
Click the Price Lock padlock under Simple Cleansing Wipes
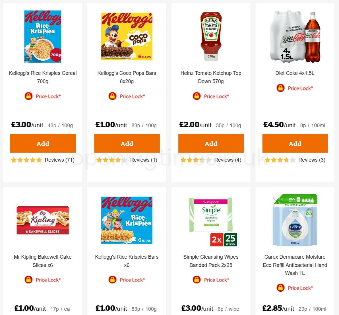tap(196, 280)
